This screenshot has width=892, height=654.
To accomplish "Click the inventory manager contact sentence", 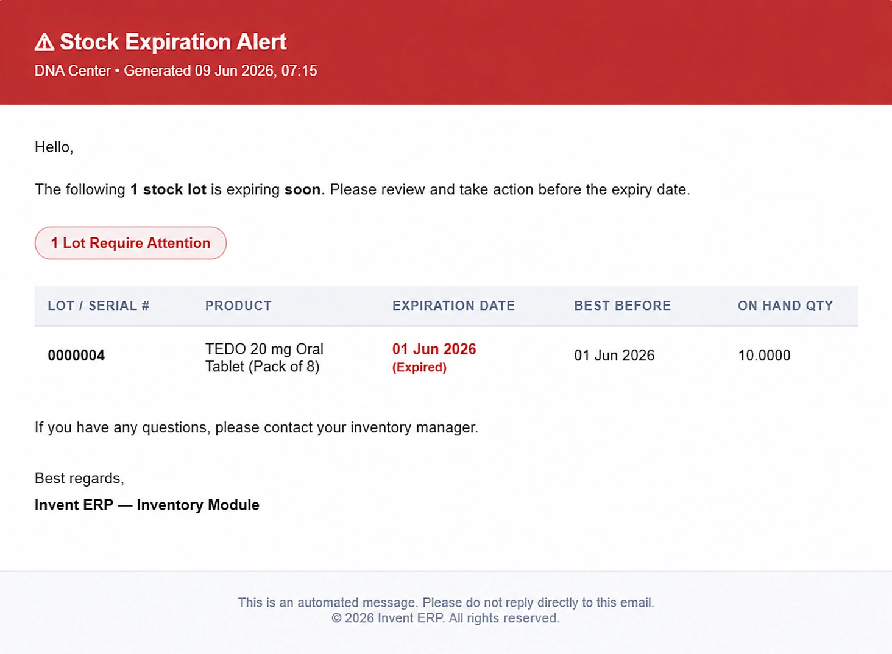I will point(256,427).
